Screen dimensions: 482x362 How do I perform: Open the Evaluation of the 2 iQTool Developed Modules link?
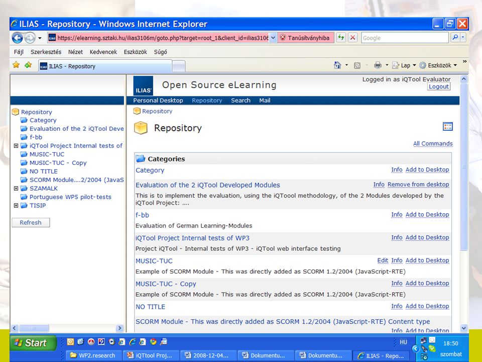[x=208, y=185]
